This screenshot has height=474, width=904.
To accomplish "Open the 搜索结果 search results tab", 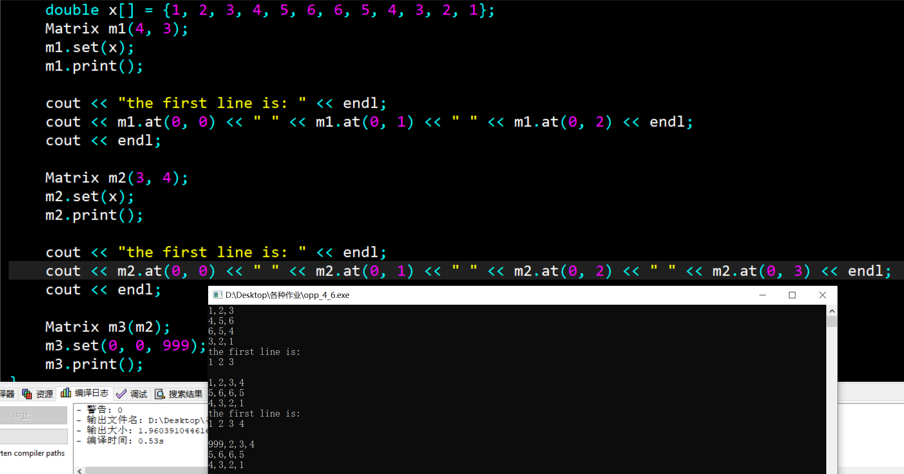I will pyautogui.click(x=179, y=394).
